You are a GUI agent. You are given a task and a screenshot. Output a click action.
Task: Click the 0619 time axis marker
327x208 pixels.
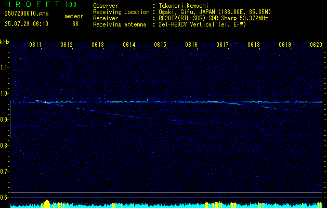(285, 45)
